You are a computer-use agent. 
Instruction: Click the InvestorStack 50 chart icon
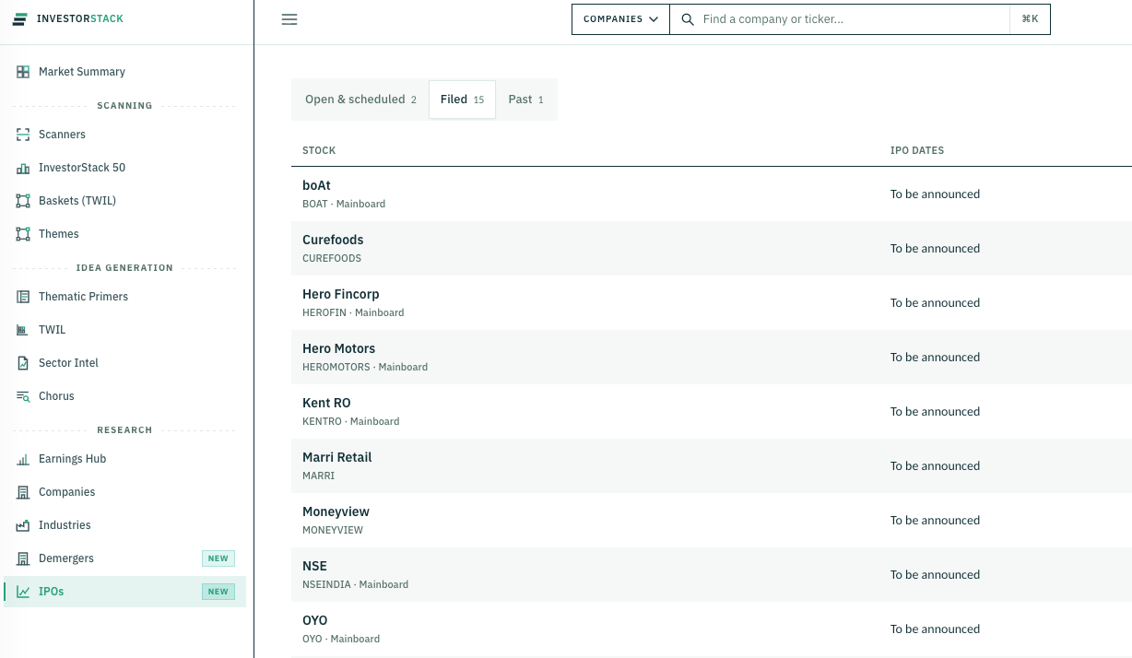click(23, 168)
